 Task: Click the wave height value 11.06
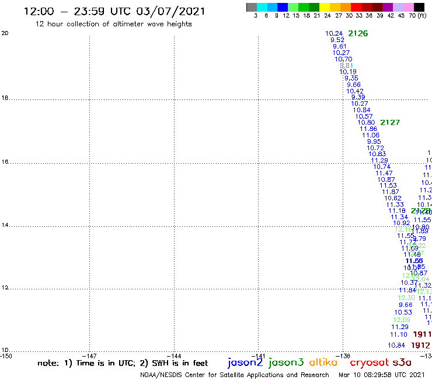[371, 135]
